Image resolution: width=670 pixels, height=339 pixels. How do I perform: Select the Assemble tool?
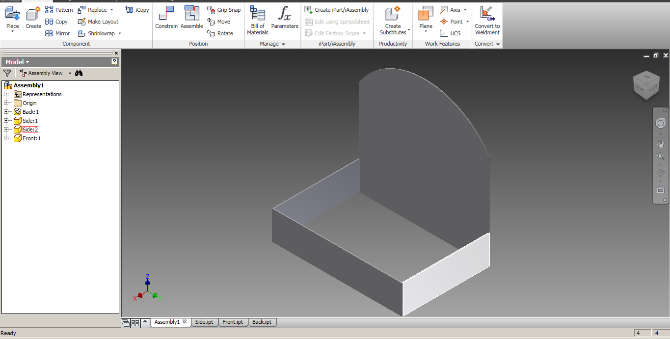tap(192, 18)
